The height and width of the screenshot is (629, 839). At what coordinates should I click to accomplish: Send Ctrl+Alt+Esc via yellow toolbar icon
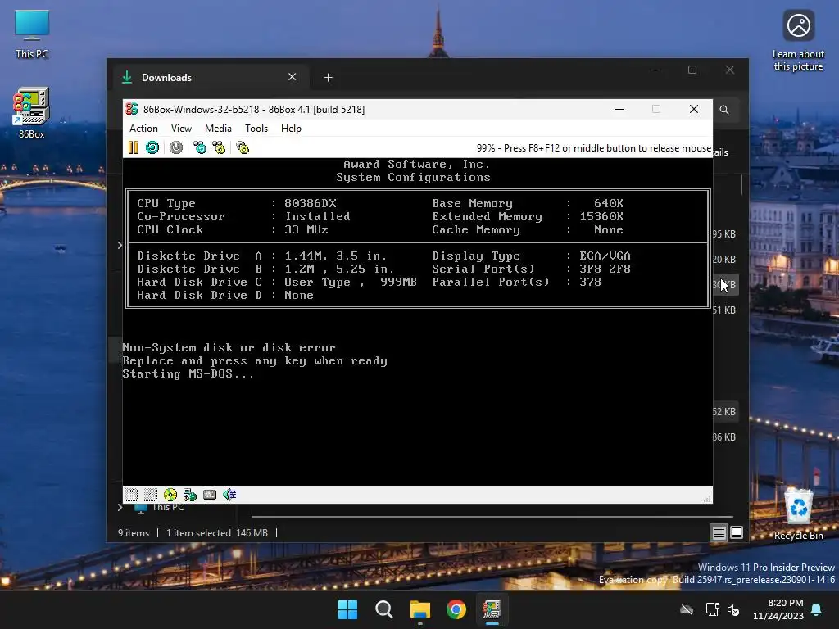click(219, 147)
